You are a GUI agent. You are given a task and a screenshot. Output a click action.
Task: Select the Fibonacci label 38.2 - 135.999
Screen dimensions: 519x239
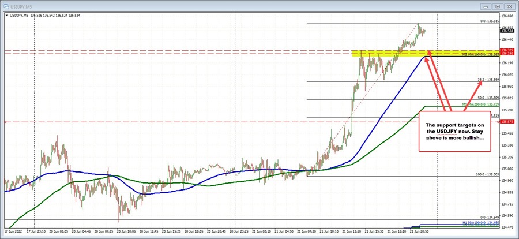coord(488,80)
